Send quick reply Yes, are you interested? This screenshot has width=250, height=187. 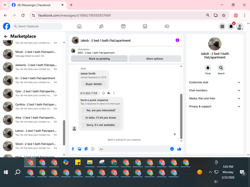tap(101, 110)
